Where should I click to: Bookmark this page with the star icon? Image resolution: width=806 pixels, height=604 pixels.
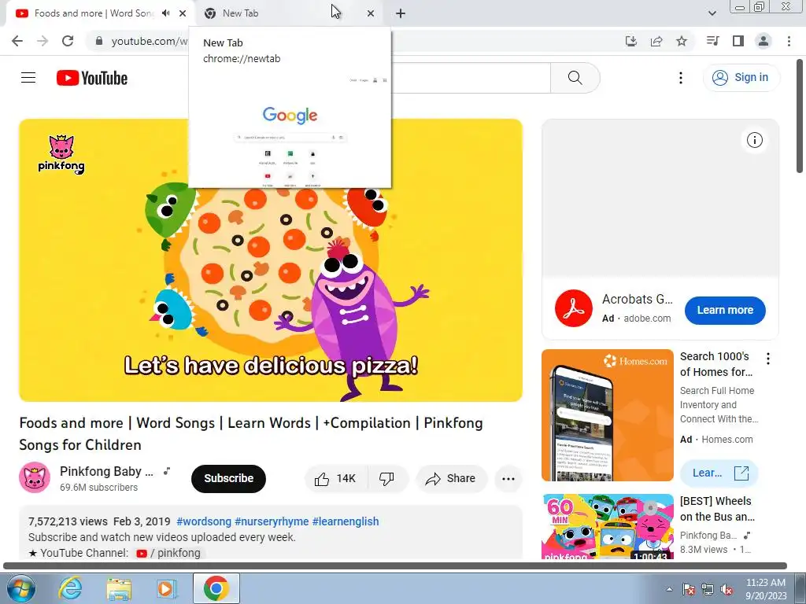coord(682,41)
